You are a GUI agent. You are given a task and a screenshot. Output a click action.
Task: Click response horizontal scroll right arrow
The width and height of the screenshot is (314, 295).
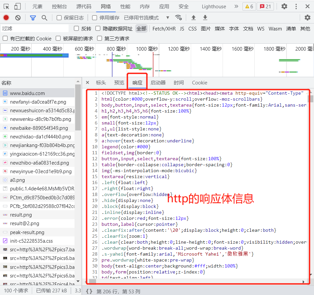click(x=304, y=282)
